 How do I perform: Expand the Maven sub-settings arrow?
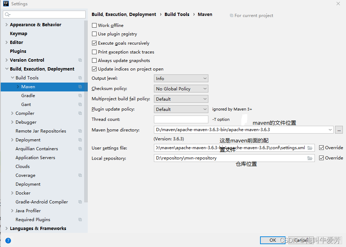click(18, 87)
